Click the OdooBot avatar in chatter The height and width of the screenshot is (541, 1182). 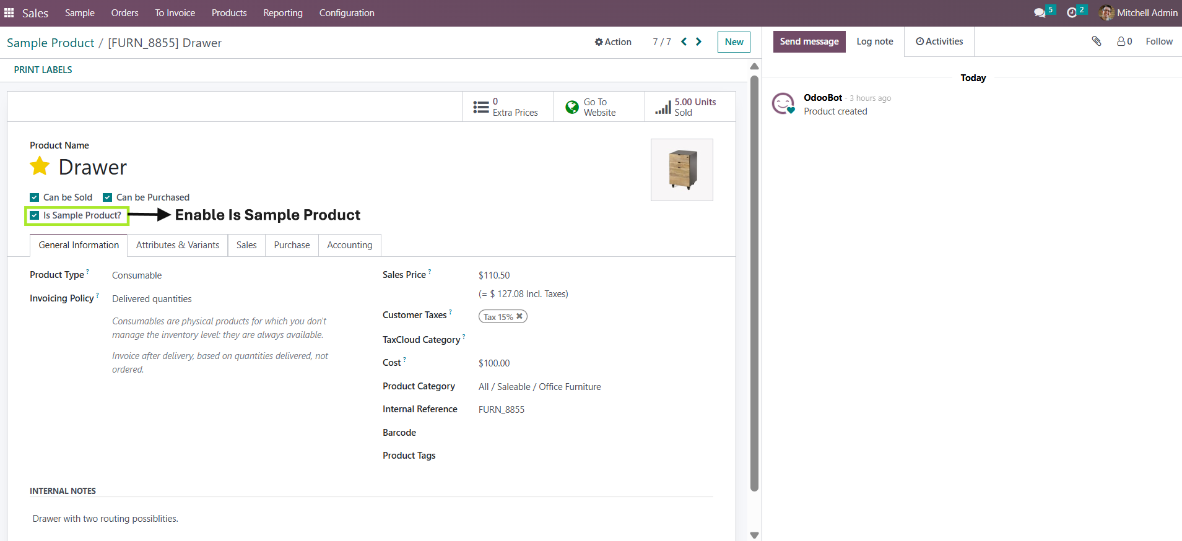(x=783, y=104)
